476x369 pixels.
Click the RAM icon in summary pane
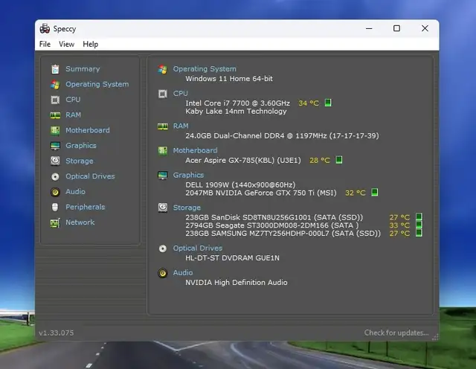coord(162,126)
